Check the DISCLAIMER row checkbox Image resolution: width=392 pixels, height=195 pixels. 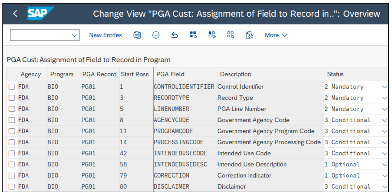coord(12,186)
